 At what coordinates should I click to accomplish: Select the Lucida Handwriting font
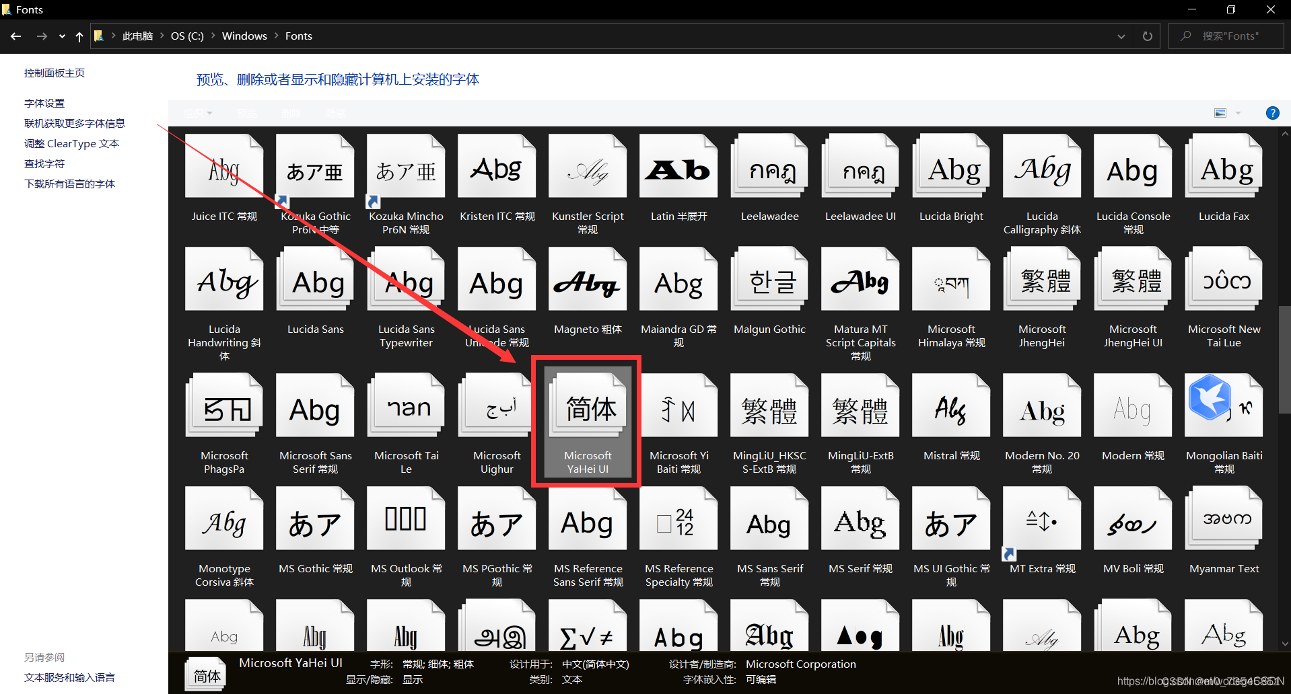pyautogui.click(x=224, y=304)
